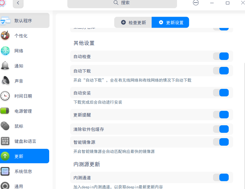245x189 pixels.
Task: Select the Power Management (电源管理) battery icon
Action: (x=5, y=111)
